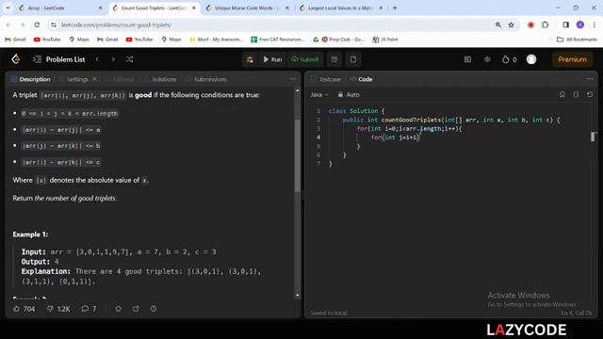The width and height of the screenshot is (603, 339).
Task: Open the JS Paint bookmark
Action: (x=385, y=40)
